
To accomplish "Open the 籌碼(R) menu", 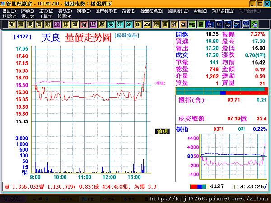I will 65,11.
